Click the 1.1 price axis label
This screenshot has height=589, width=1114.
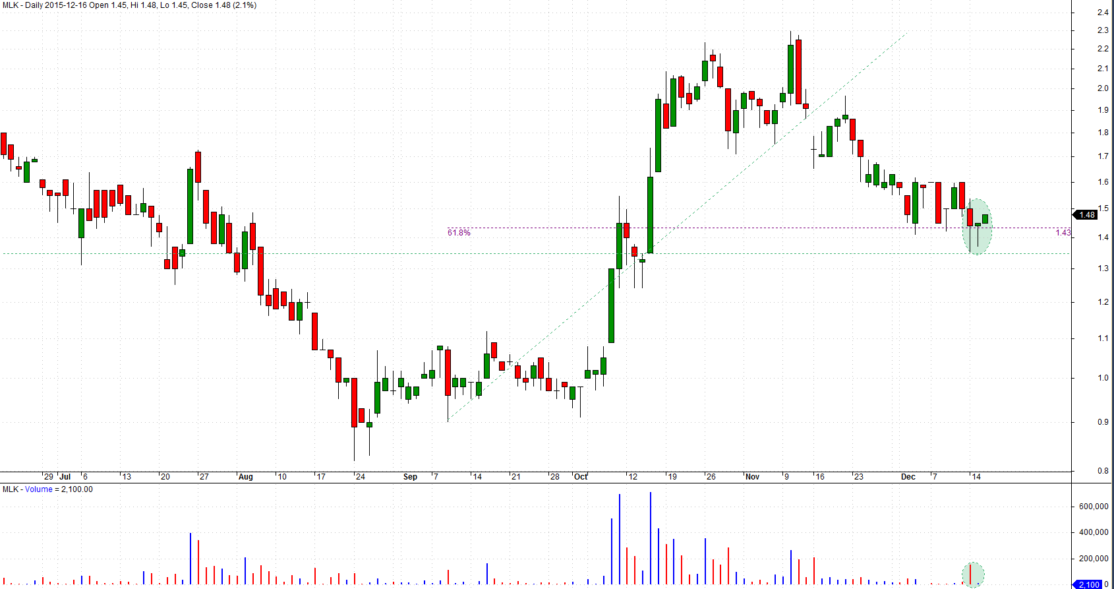click(x=1103, y=338)
